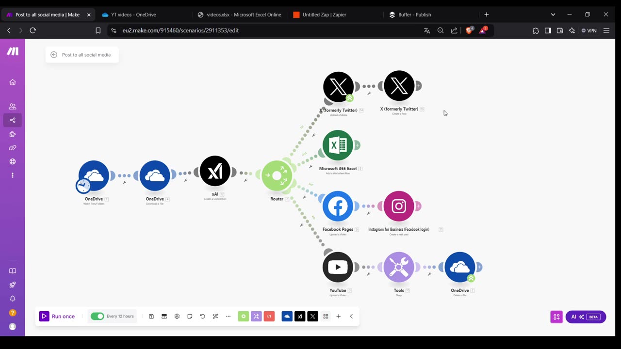Select OneDrive Download a File module
This screenshot has height=349, width=621.
click(x=155, y=175)
